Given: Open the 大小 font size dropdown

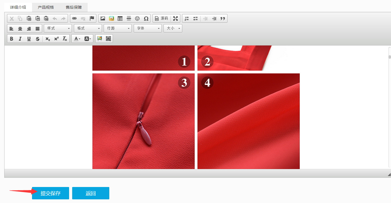Looking at the screenshot, I should (173, 28).
